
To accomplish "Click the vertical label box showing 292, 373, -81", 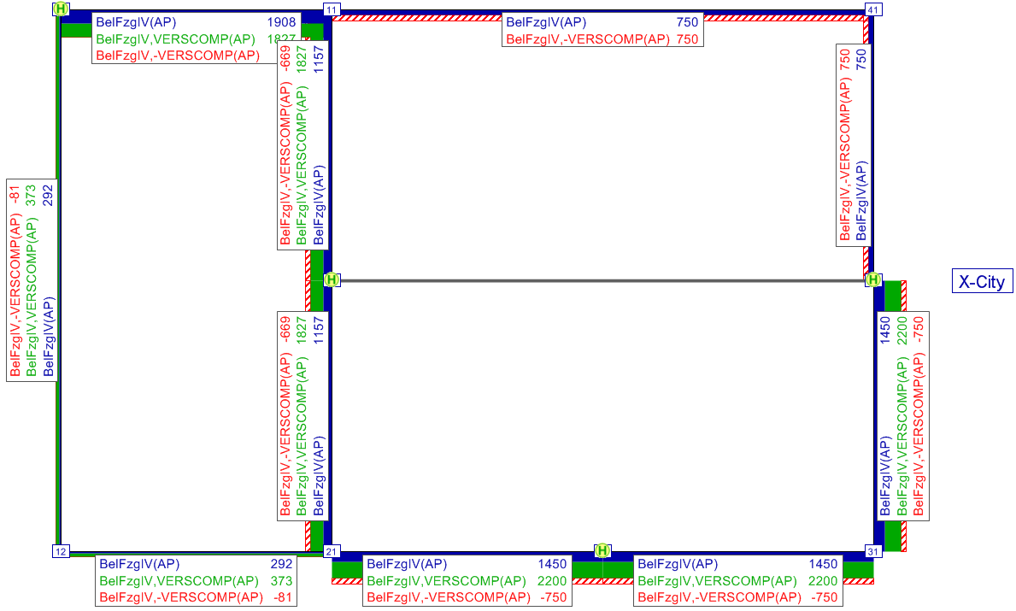I will pos(32,280).
